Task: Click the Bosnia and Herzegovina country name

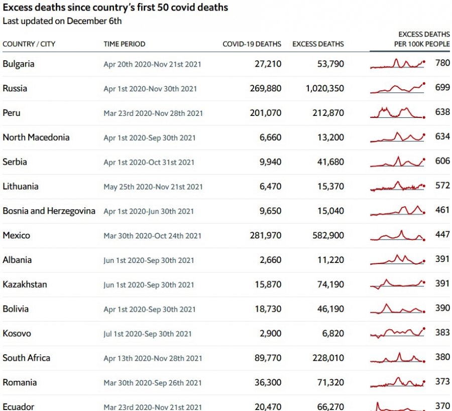Action: pos(49,211)
